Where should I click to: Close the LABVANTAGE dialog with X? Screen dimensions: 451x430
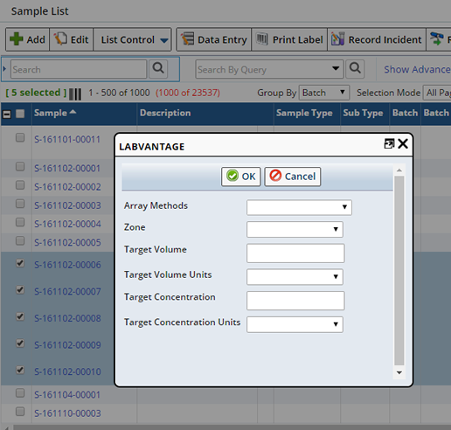(403, 143)
